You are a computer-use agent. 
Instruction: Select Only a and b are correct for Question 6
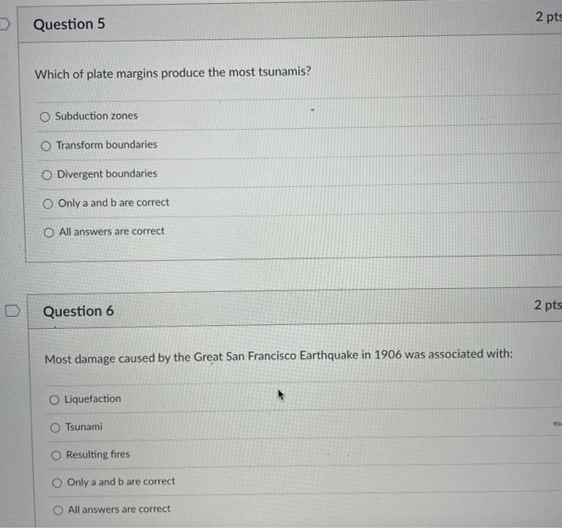click(x=57, y=483)
